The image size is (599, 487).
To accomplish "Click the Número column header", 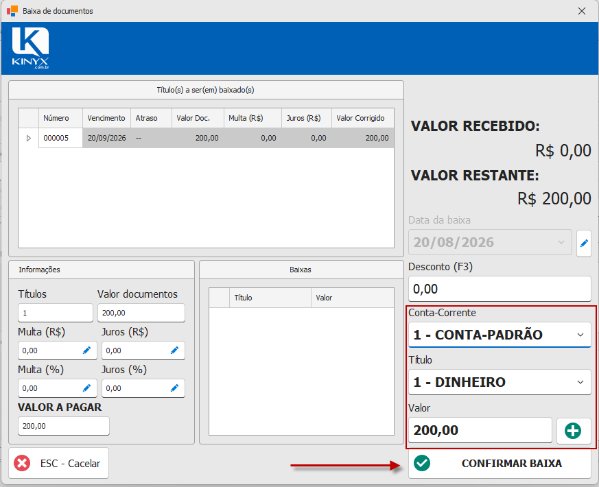I will [61, 118].
